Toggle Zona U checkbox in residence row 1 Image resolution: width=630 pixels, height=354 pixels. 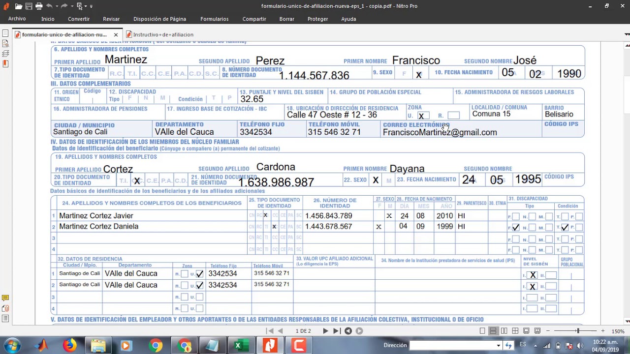[199, 274]
